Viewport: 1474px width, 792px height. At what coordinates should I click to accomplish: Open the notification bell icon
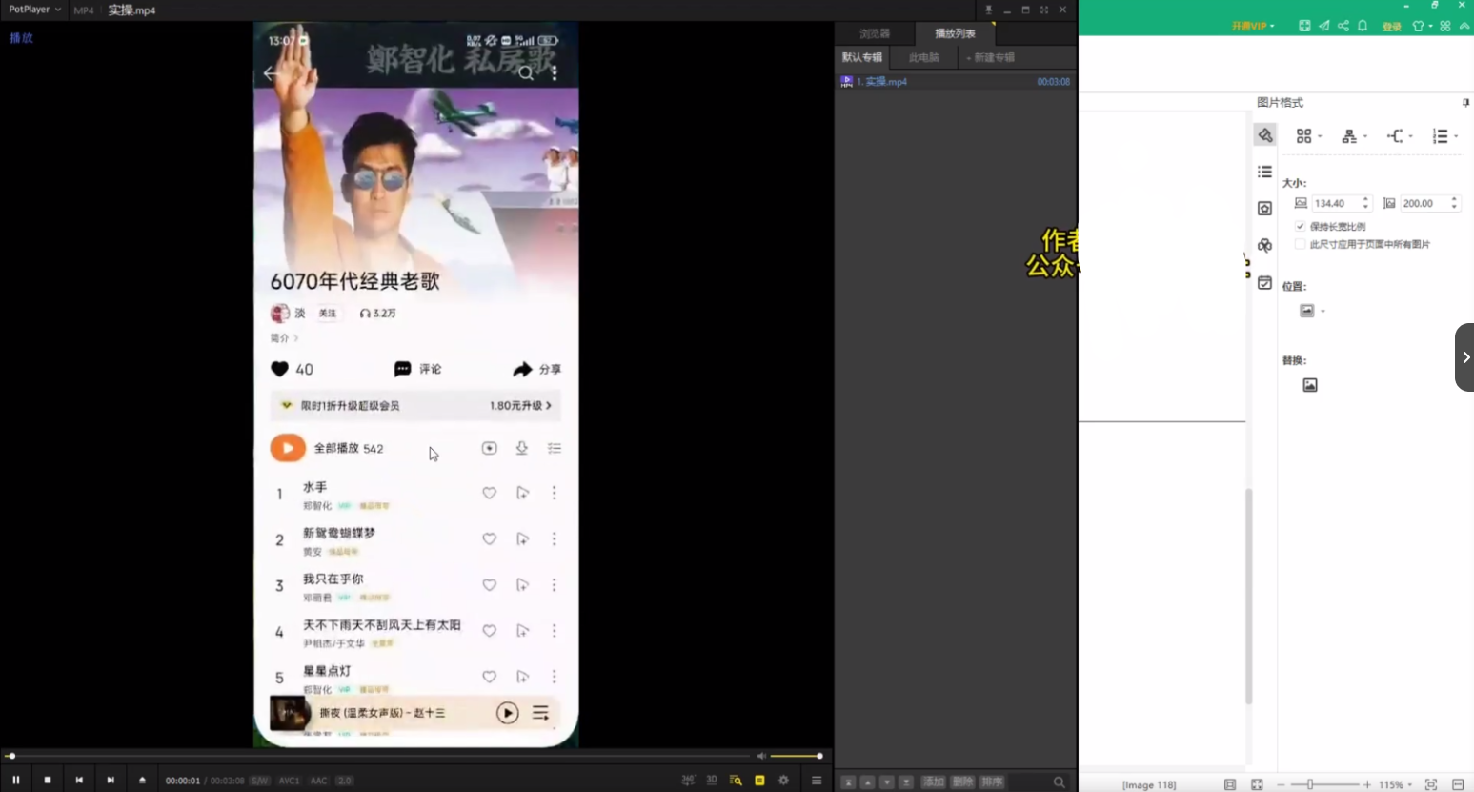point(1363,26)
